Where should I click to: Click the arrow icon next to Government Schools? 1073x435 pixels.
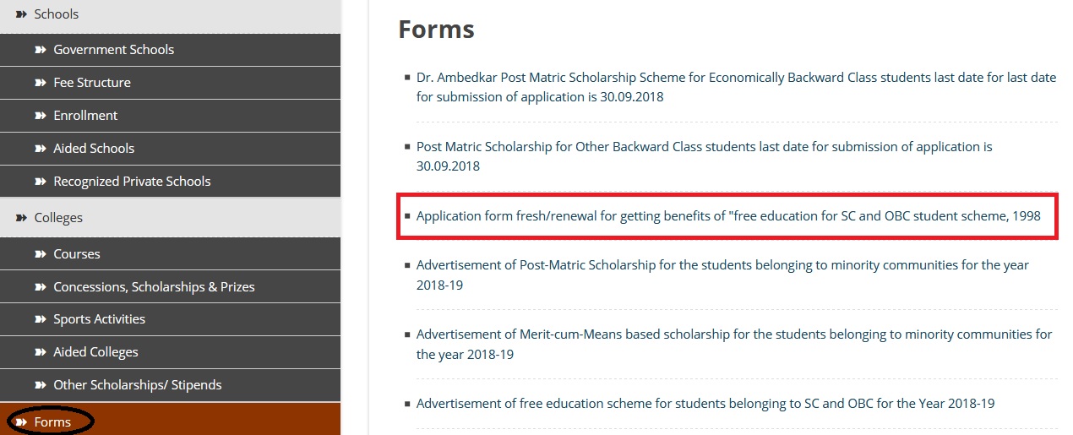[x=40, y=50]
